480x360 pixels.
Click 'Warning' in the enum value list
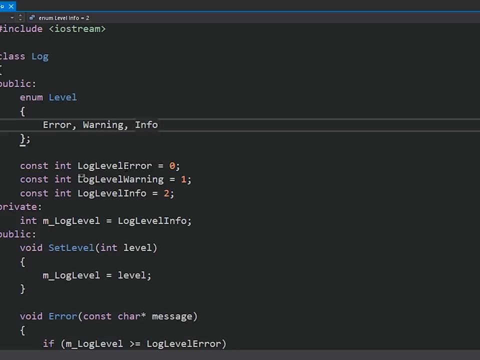click(x=103, y=125)
